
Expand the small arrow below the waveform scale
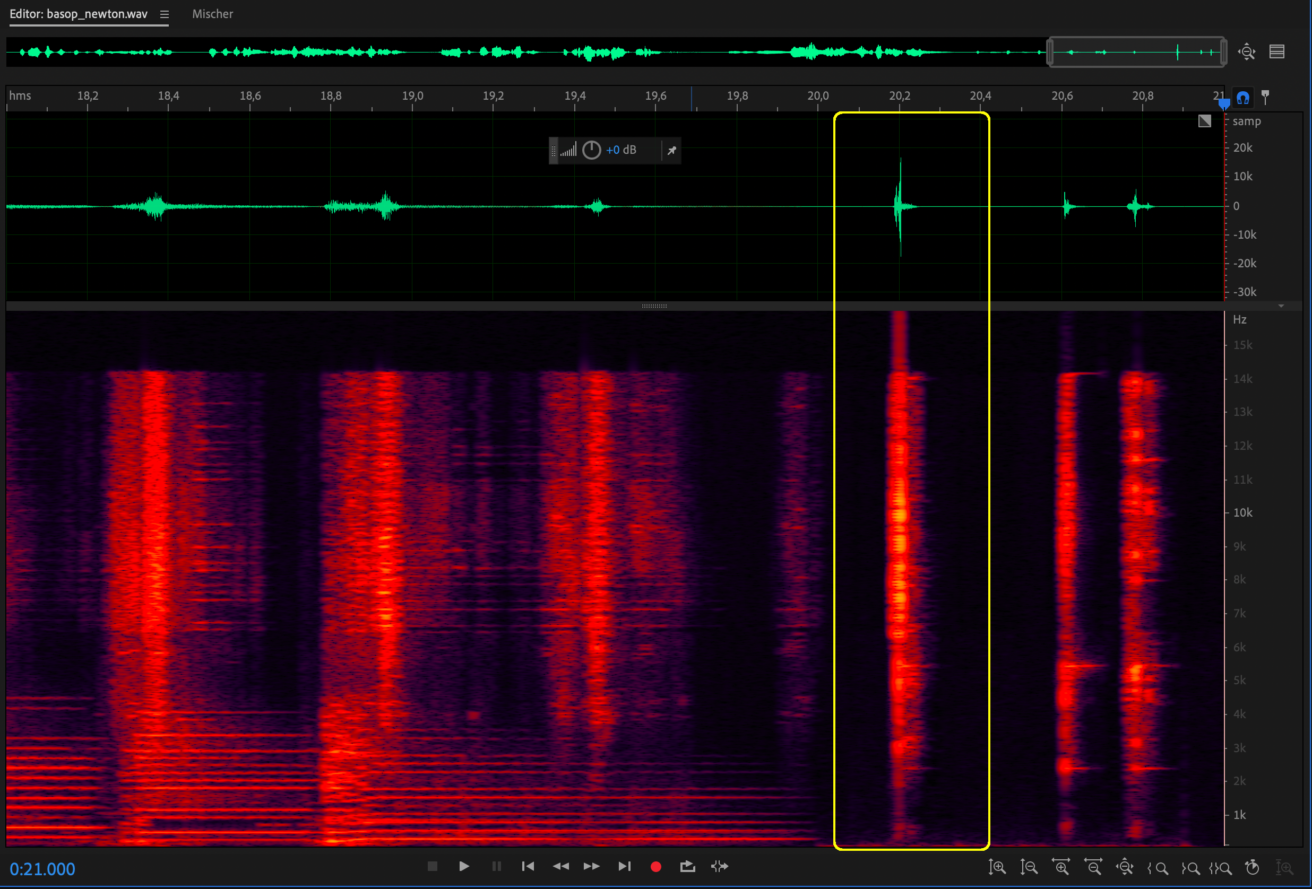(x=1281, y=306)
